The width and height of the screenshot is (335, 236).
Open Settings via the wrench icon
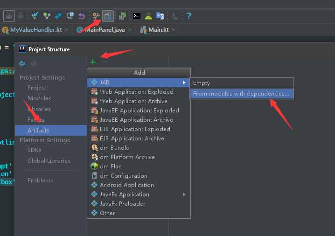tap(96, 16)
